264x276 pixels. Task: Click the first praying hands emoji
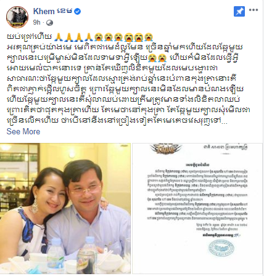[x=59, y=37]
